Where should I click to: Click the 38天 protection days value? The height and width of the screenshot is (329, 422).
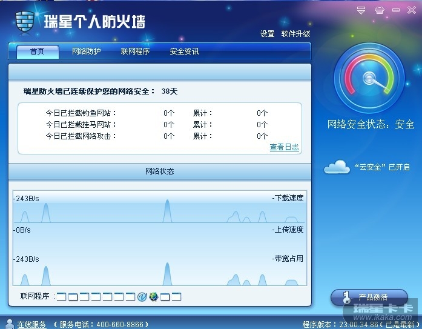[170, 91]
